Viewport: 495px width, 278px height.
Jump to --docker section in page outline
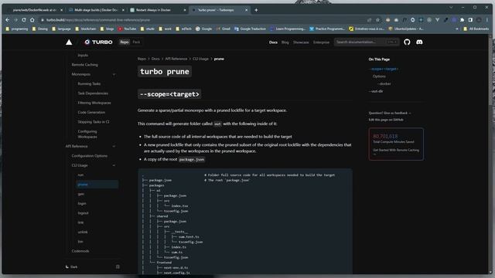pos(384,84)
